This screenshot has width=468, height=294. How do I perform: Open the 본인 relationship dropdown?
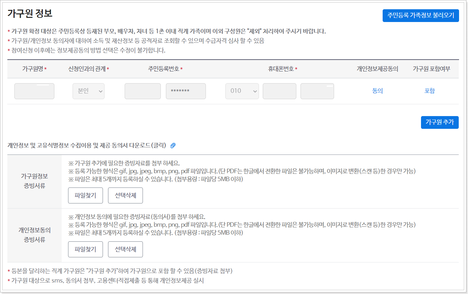coord(89,91)
